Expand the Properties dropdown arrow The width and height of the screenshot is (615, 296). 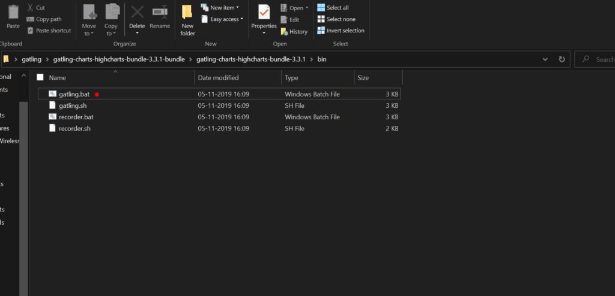(264, 34)
